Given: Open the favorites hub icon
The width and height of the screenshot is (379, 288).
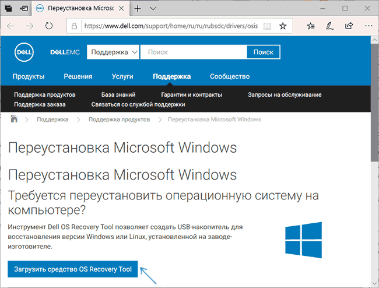Looking at the screenshot, I should (x=311, y=26).
